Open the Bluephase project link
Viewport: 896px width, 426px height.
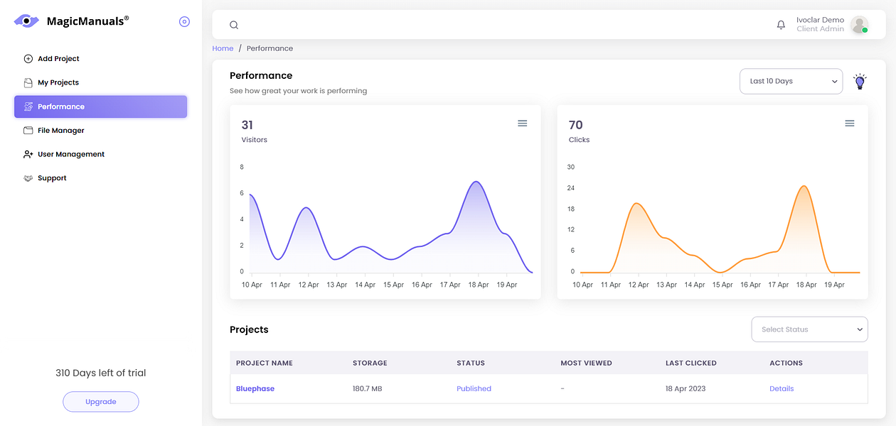click(255, 388)
